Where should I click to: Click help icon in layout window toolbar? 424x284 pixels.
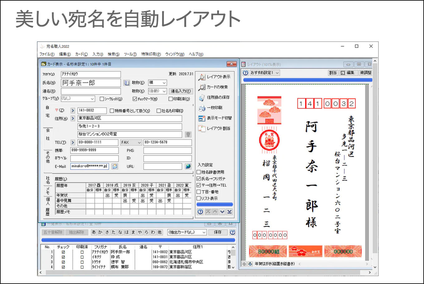pos(246,73)
